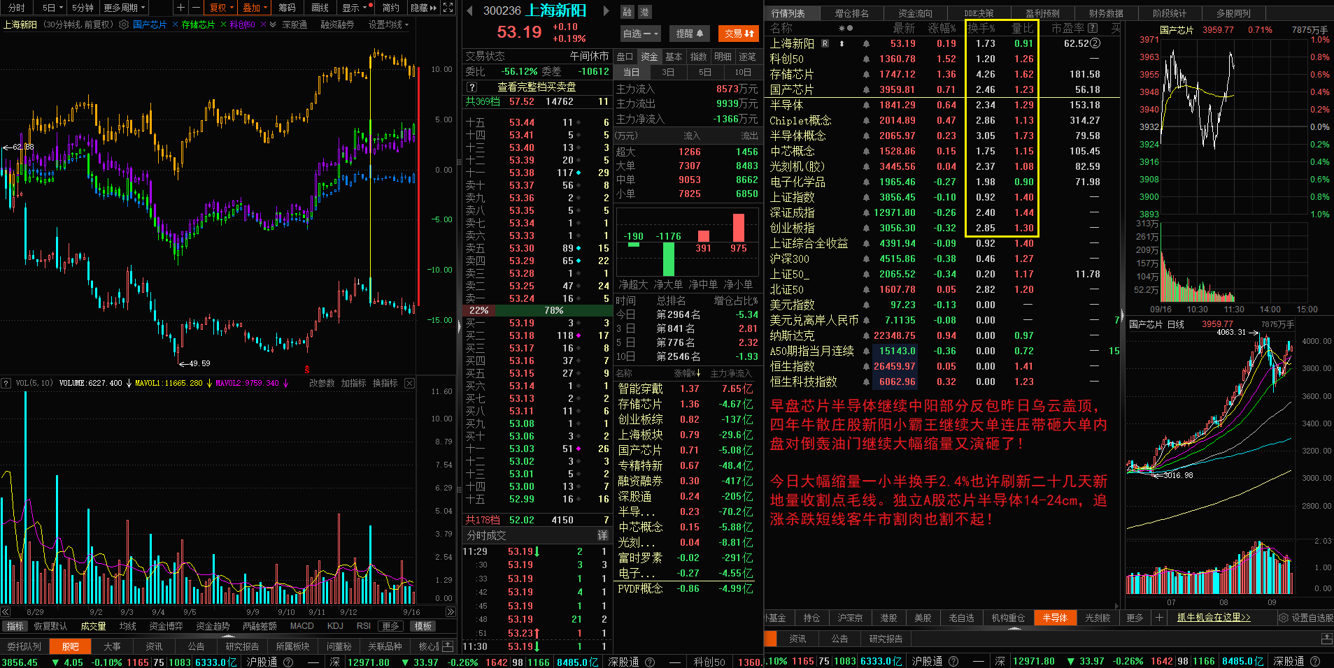1334x668 pixels.
Task: Toggle 画线 drawing tools
Action: click(x=320, y=8)
